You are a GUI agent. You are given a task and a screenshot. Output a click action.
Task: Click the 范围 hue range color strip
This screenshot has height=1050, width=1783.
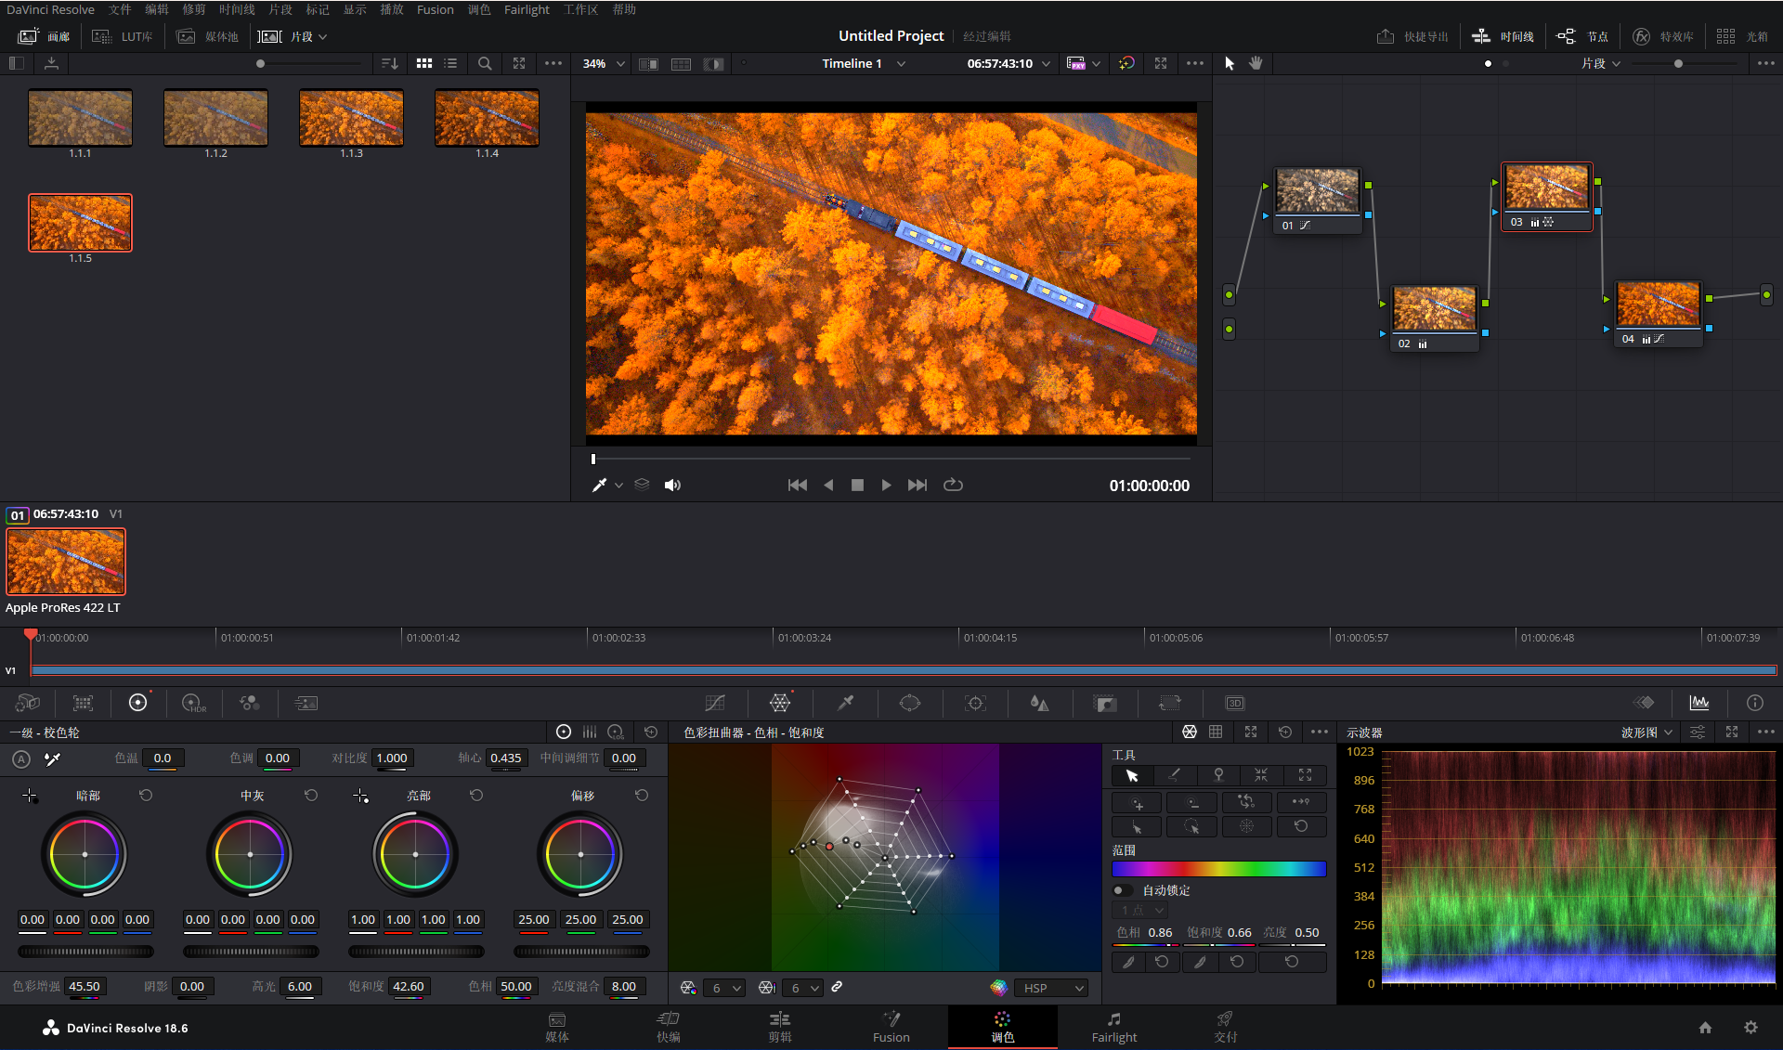point(1218,869)
